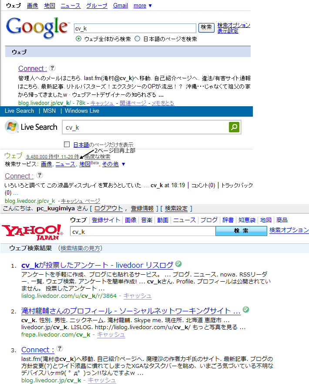Open Google 表示設定 link
Image resolution: width=309 pixels, height=384 pixels.
[228, 31]
